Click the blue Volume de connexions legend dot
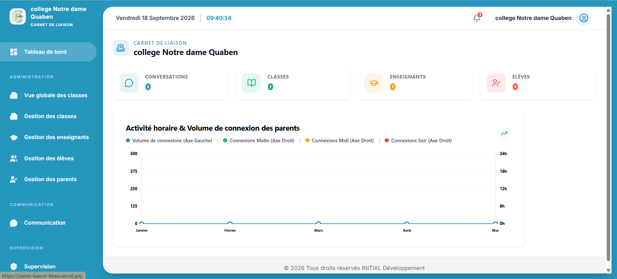 (x=128, y=140)
